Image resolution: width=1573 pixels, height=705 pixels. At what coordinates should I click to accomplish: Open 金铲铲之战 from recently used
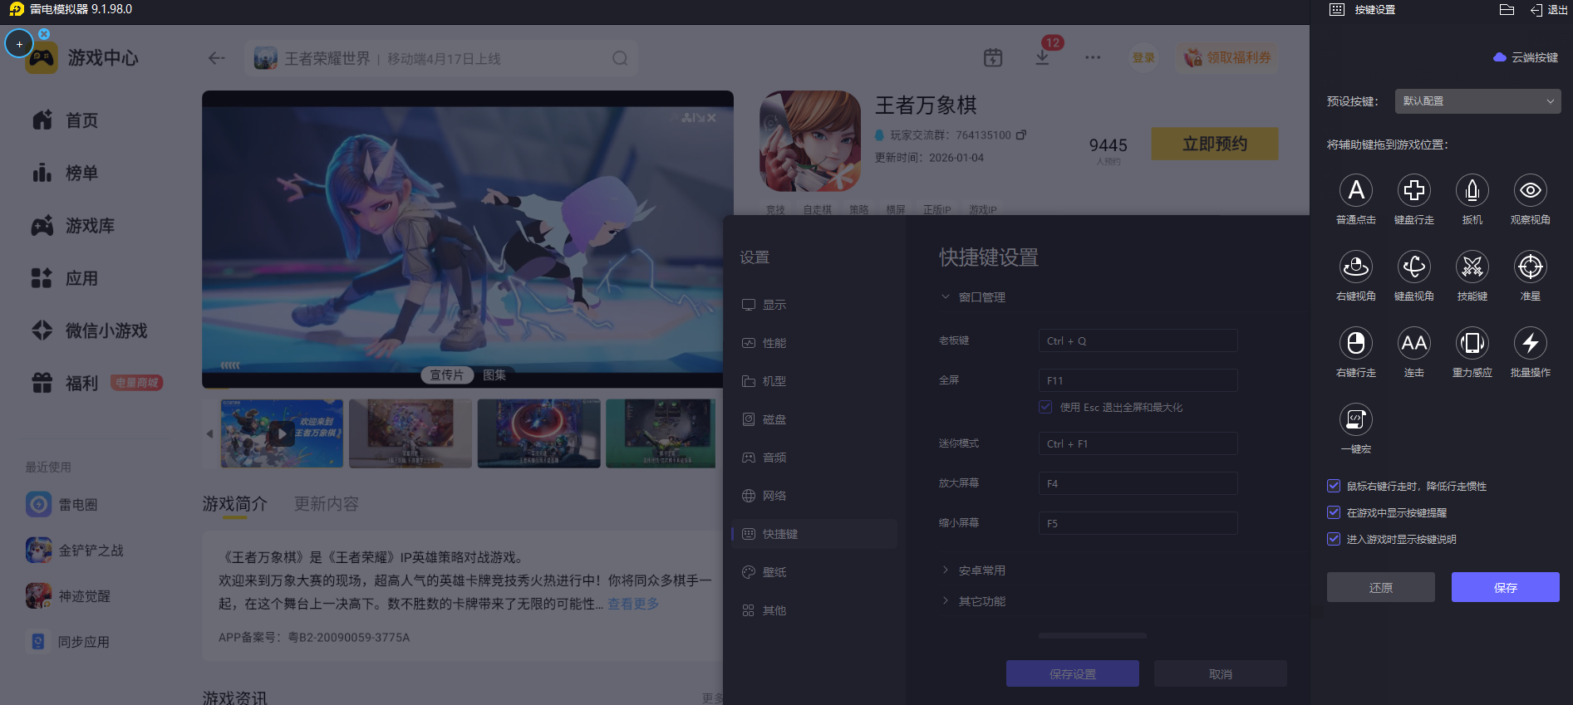pyautogui.click(x=75, y=550)
